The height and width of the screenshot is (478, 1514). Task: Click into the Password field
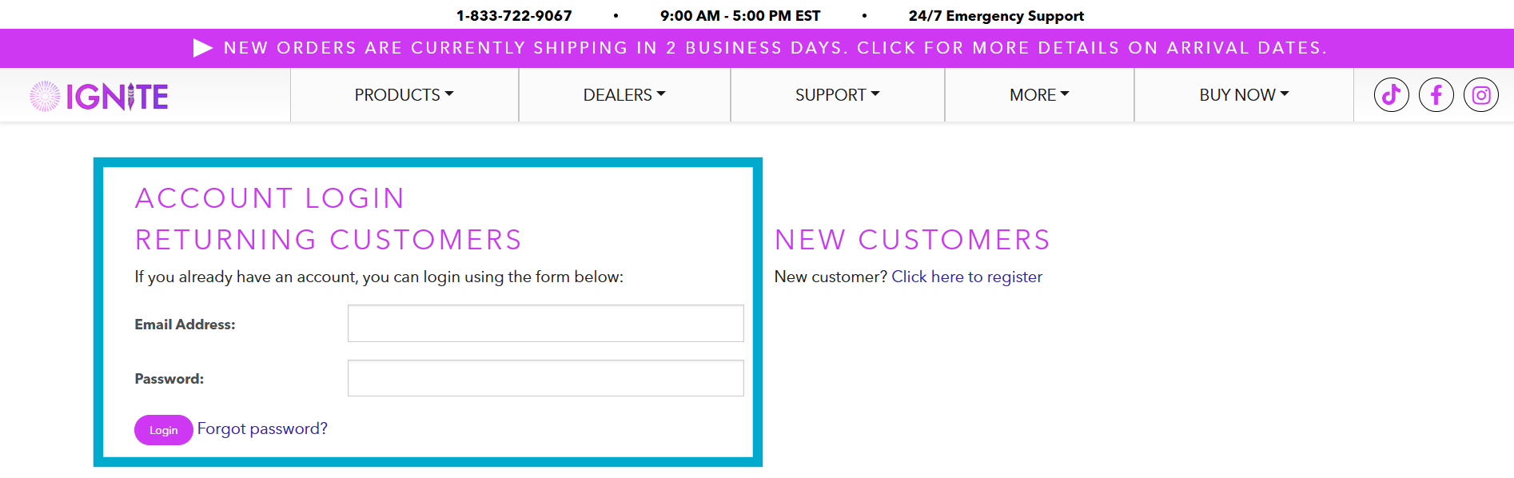point(545,378)
